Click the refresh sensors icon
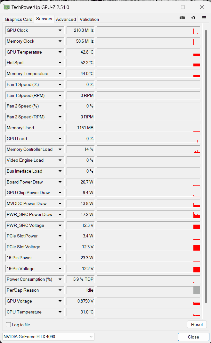The width and height of the screenshot is (211, 343). [x=193, y=18]
